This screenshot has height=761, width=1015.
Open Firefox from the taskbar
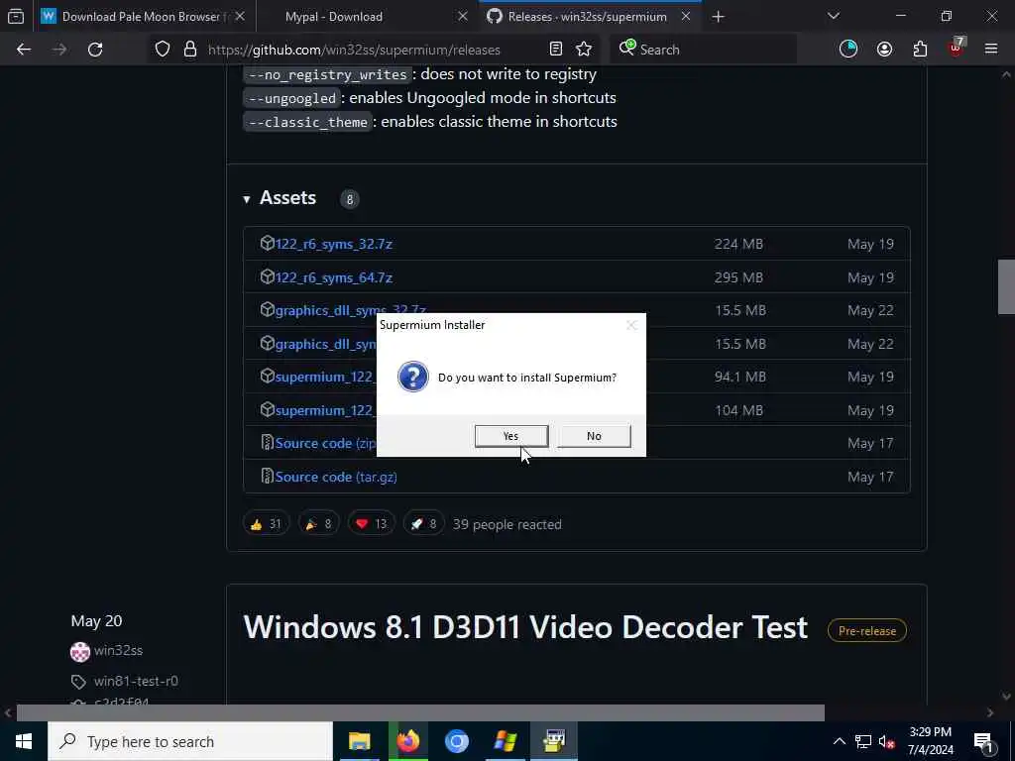pos(407,741)
